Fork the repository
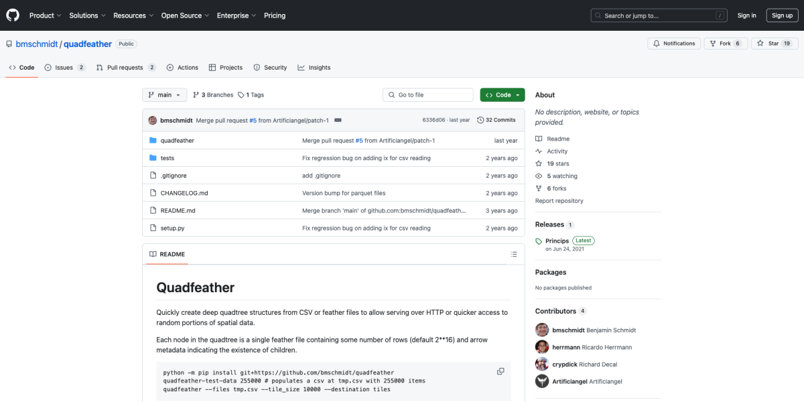Viewport: 804px width, 402px height. click(x=725, y=44)
